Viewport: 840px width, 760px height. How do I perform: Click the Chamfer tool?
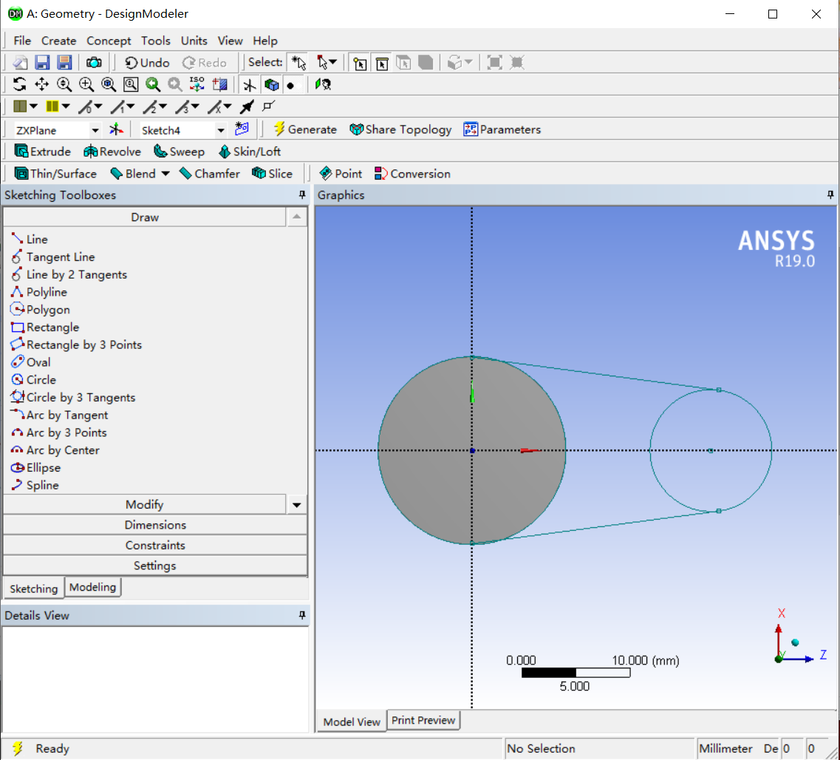(210, 174)
